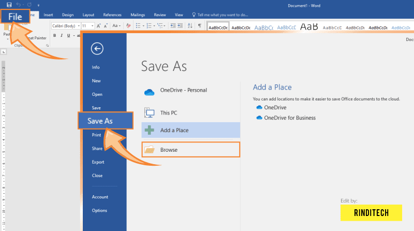Select Export in the Backstage menu

pyautogui.click(x=98, y=162)
